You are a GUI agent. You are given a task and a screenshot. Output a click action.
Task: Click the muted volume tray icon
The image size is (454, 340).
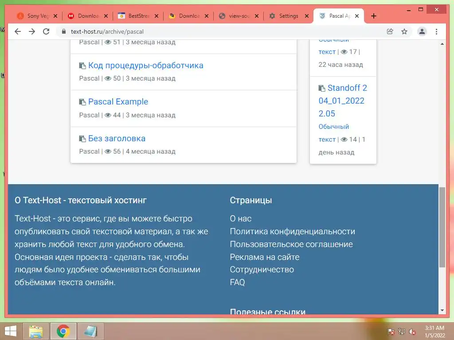412,332
